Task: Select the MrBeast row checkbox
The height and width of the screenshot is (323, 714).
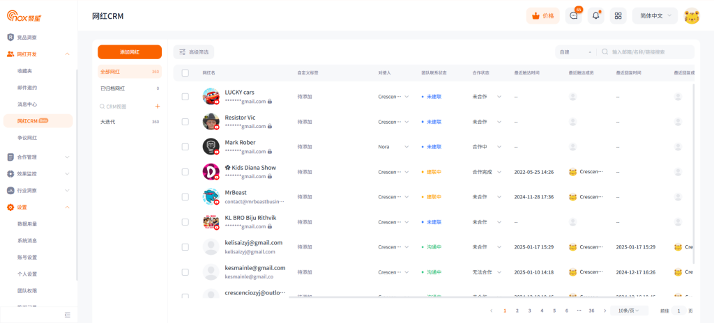Action: point(185,197)
